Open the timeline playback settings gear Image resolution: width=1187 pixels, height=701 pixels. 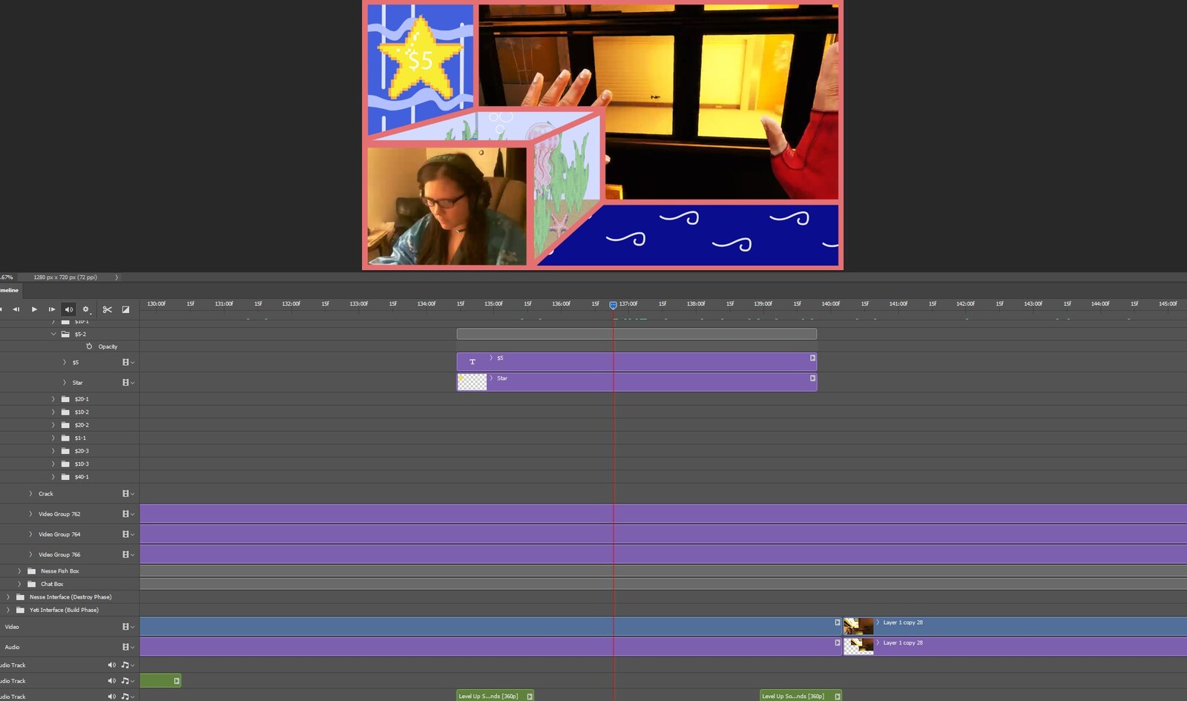click(x=85, y=309)
